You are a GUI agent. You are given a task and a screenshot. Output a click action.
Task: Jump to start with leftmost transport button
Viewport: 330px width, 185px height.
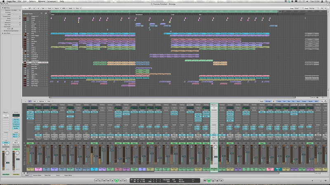97,180
